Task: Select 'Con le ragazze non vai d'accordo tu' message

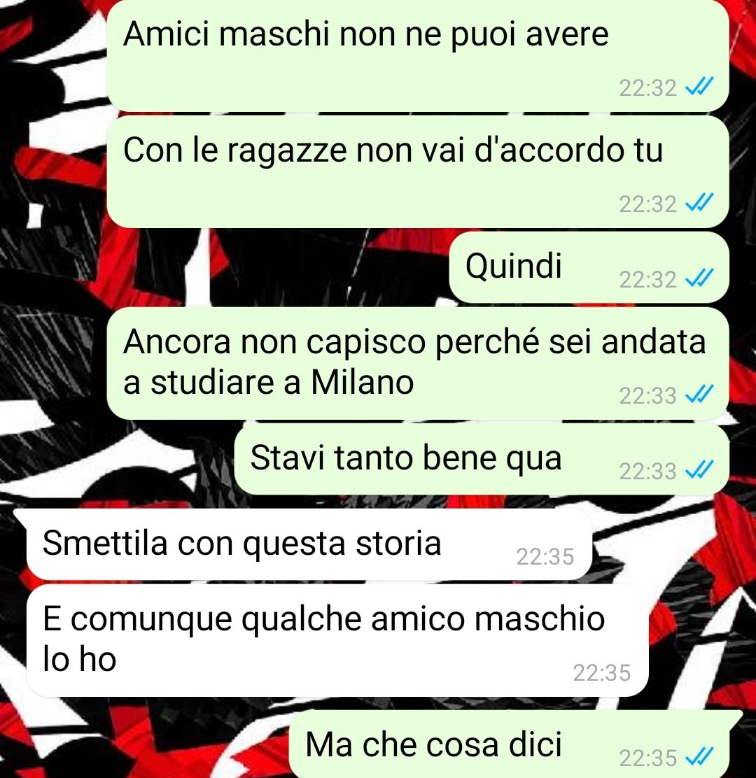Action: pyautogui.click(x=418, y=171)
